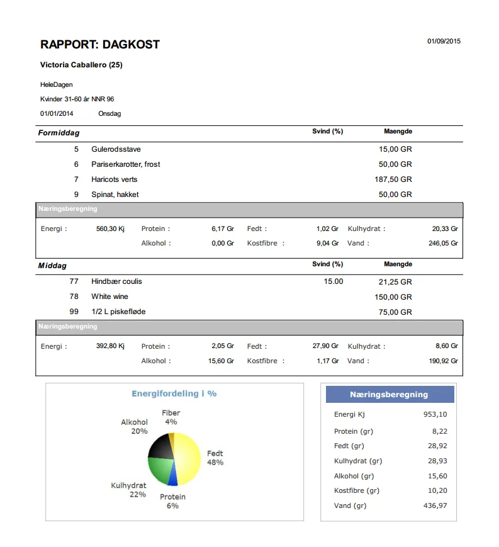499x547 pixels.
Task: Click the Energi Kj total value 953,10
Action: pos(435,414)
